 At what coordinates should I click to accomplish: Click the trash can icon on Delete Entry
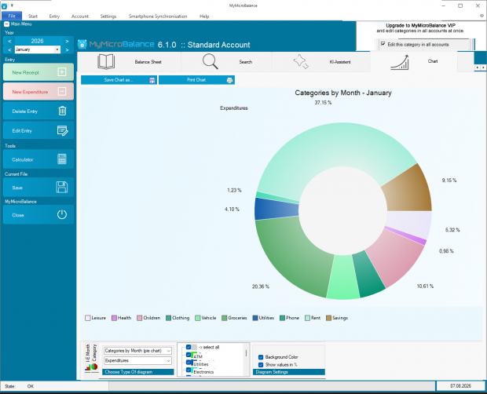click(x=62, y=111)
